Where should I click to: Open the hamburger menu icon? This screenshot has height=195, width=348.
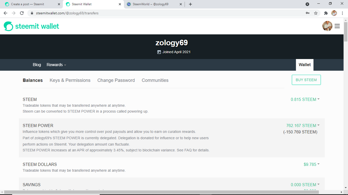click(x=337, y=26)
